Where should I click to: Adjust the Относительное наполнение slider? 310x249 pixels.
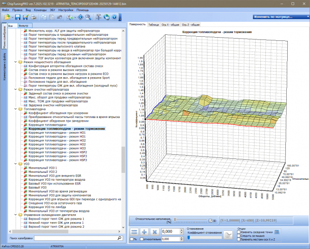175,219
